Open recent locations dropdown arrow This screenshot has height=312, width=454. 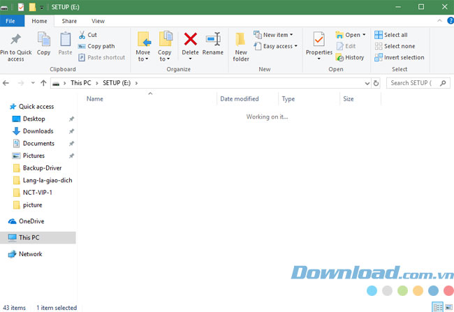(x=33, y=83)
